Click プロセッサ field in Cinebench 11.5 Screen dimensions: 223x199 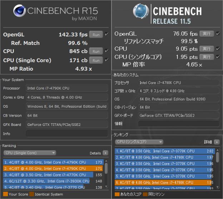click(x=179, y=83)
